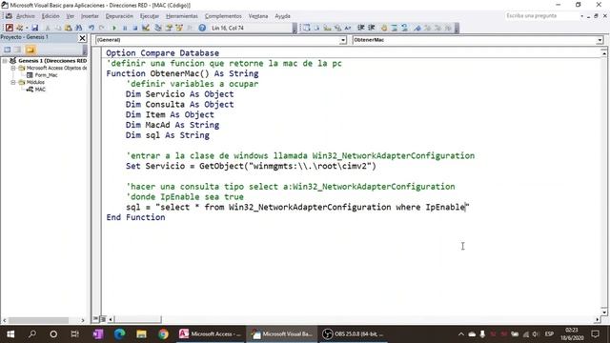Click the Paste toolbar icon
Image resolution: width=610 pixels, height=343 pixels.
pyautogui.click(x=68, y=28)
